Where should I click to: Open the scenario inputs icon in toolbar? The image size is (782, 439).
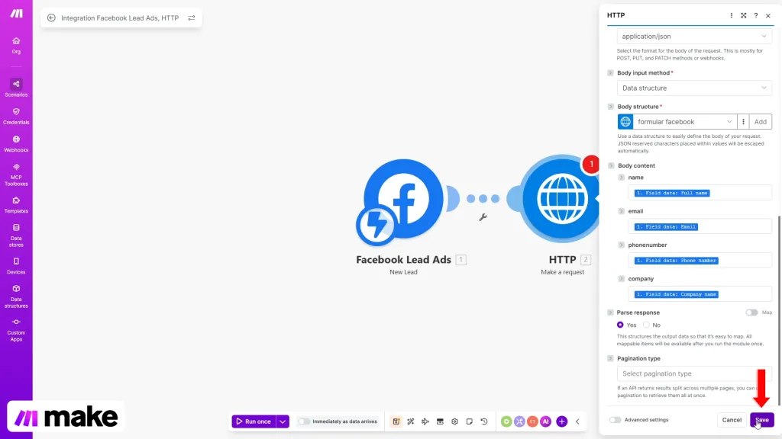click(440, 421)
